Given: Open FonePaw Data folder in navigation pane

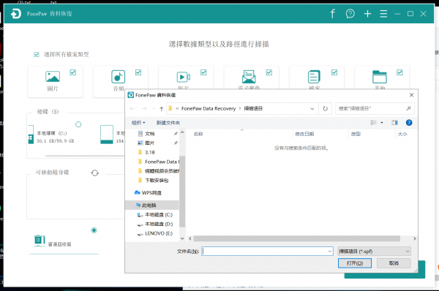Looking at the screenshot, I should 159,162.
